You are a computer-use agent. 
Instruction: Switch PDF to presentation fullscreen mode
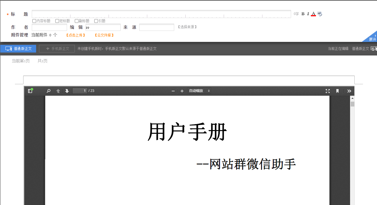pyautogui.click(x=328, y=91)
